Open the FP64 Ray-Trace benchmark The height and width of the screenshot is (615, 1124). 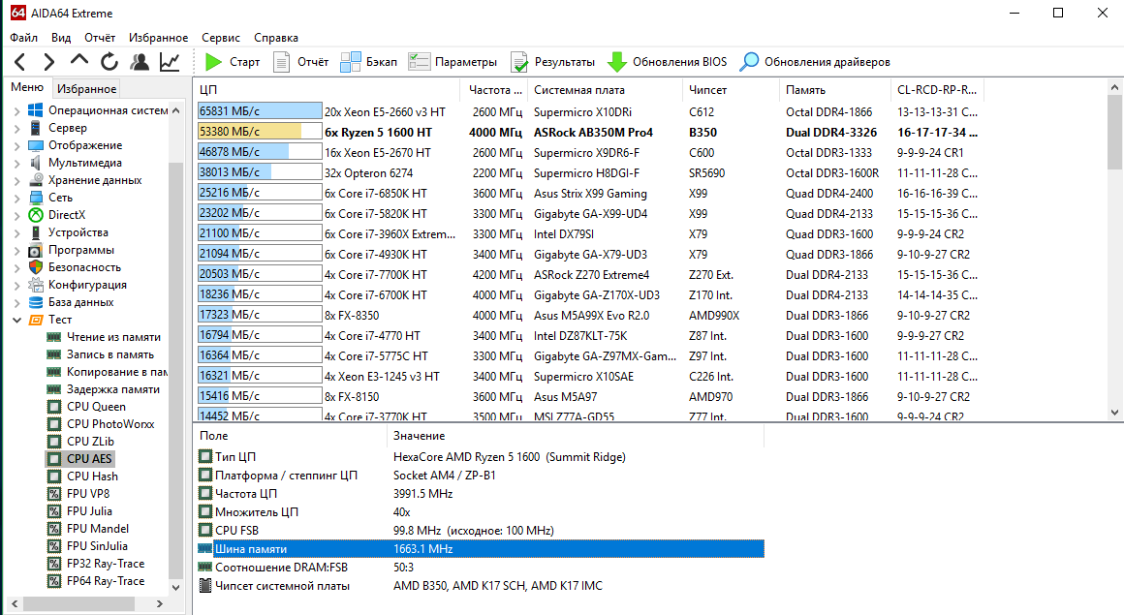106,580
